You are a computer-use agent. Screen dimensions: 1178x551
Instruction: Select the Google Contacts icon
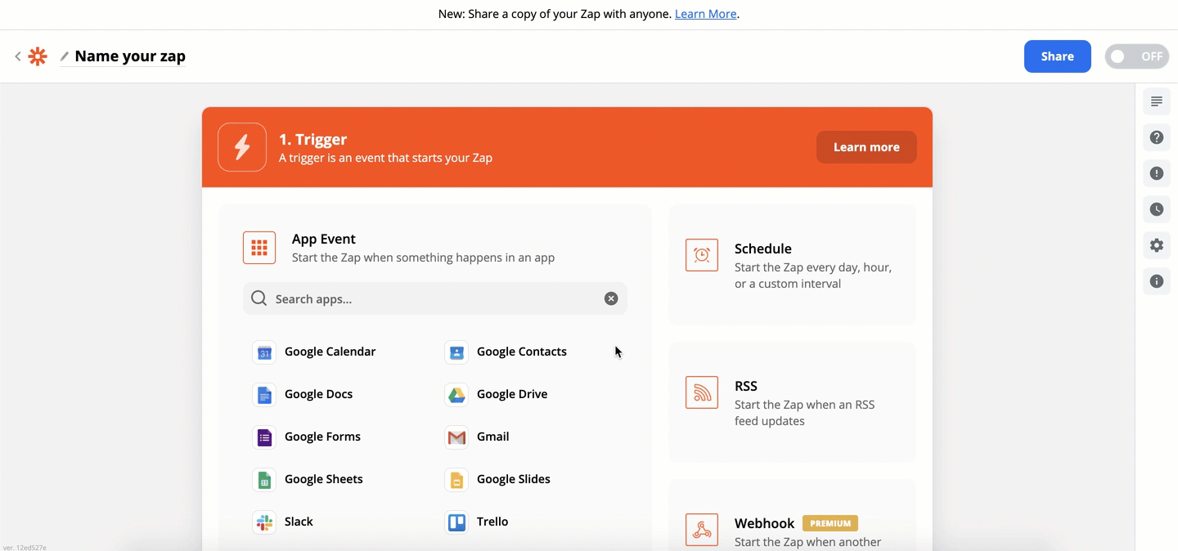[456, 352]
